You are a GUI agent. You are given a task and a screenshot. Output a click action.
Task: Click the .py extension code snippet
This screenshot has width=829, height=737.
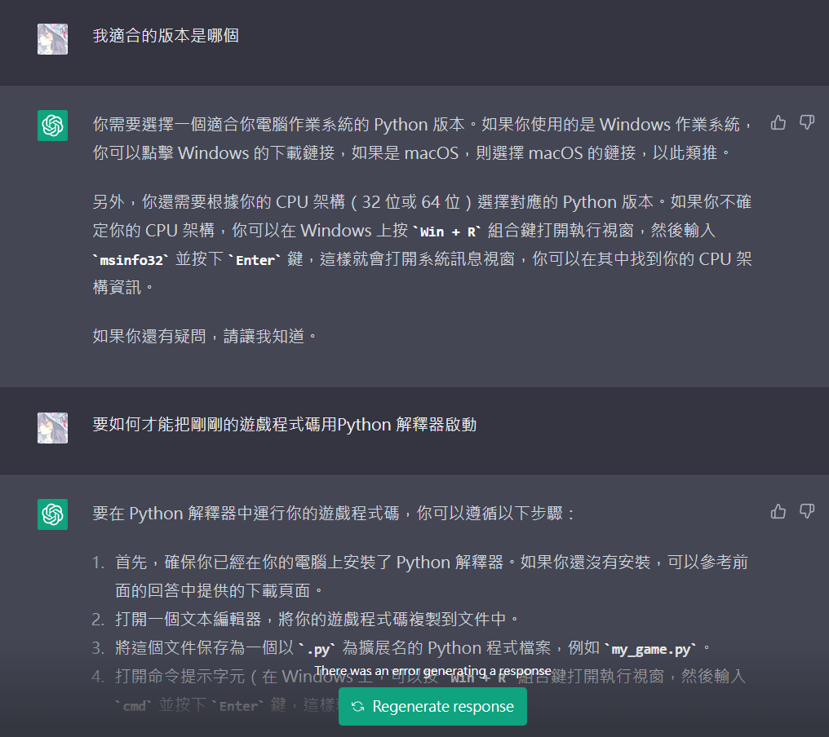pyautogui.click(x=317, y=649)
